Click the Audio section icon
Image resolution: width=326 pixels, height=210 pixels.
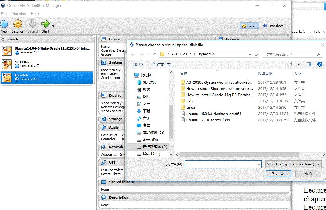pyautogui.click(x=103, y=127)
